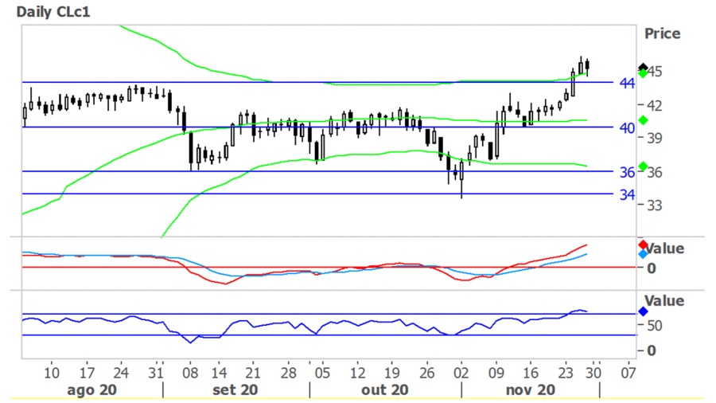Screen dimensions: 716x403
Task: Click the green upper band diamond marker near 45
Action: coord(643,73)
